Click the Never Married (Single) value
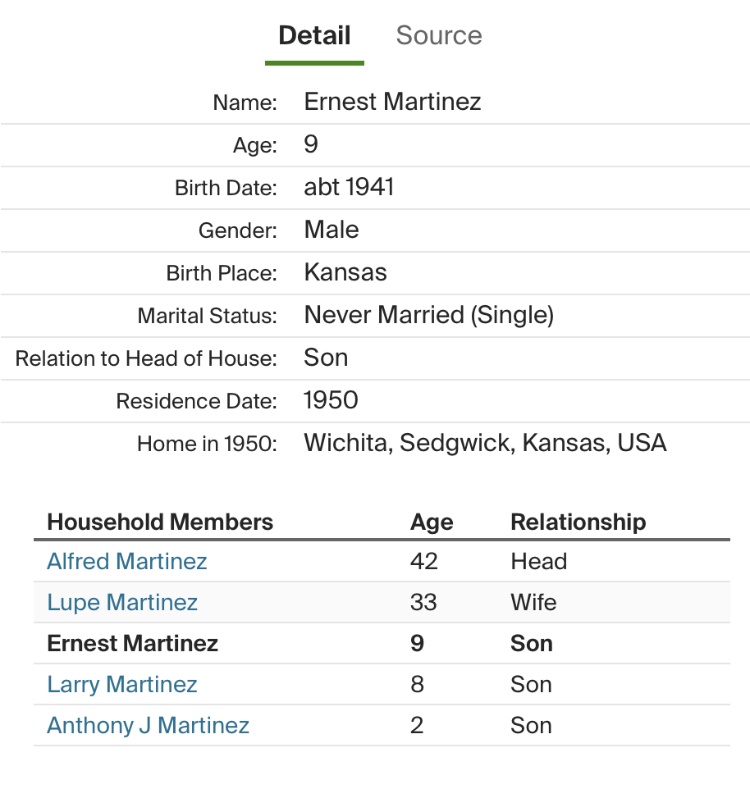 [x=428, y=315]
